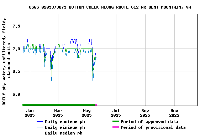This screenshot has height=137, width=205.
Task: Click the 'Period of provisional data' legend text
Action: tap(153, 127)
